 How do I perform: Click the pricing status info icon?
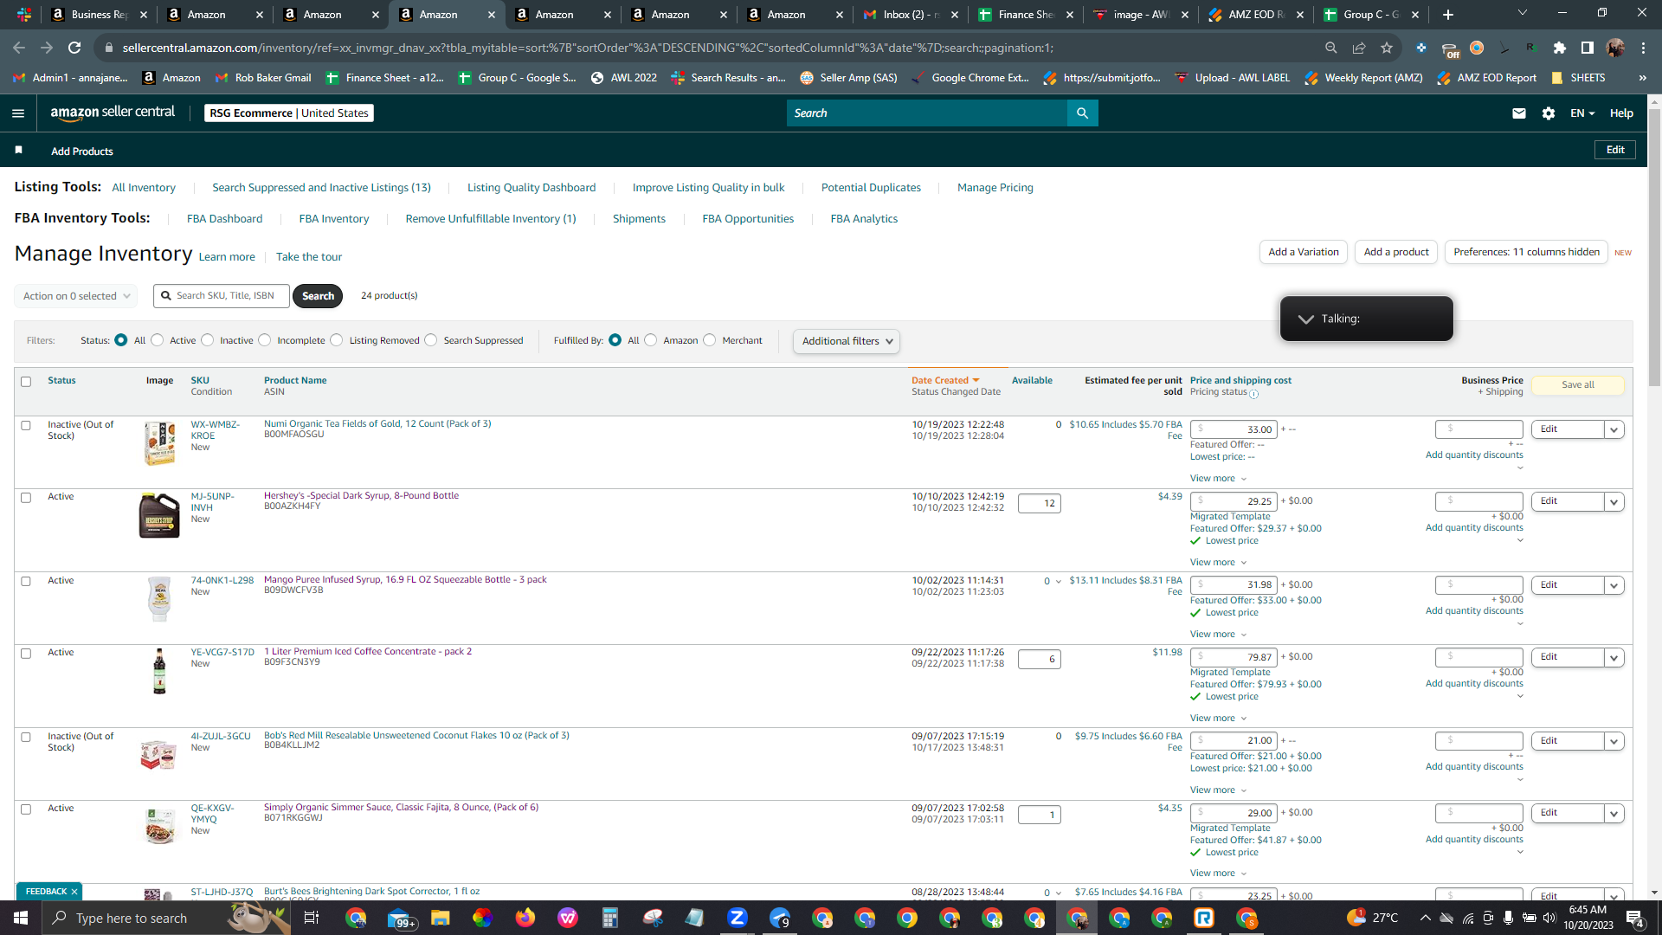[1253, 394]
